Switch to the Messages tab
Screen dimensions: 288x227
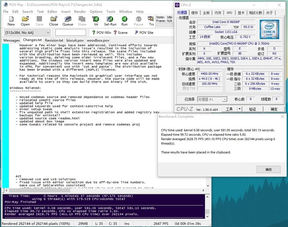pos(12,40)
